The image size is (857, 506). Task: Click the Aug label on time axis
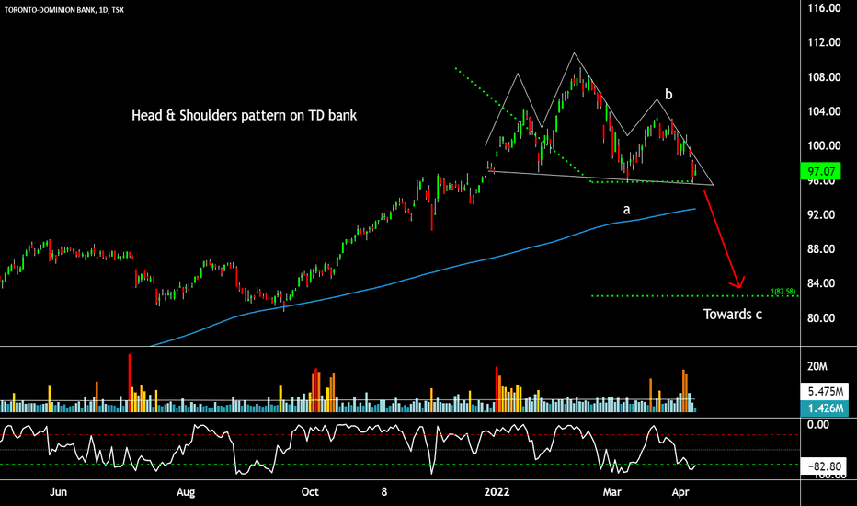click(186, 492)
